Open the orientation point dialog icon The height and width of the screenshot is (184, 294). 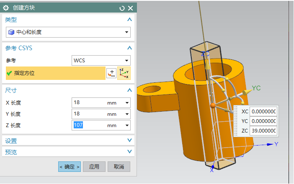coord(111,73)
